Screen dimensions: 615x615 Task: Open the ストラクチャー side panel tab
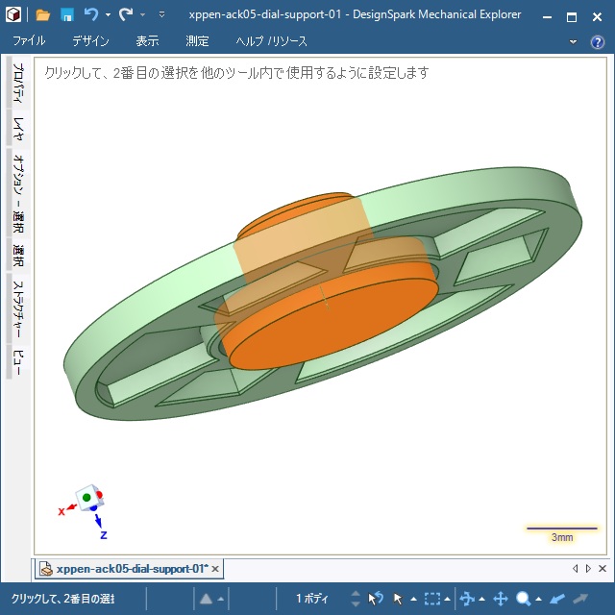tap(17, 309)
